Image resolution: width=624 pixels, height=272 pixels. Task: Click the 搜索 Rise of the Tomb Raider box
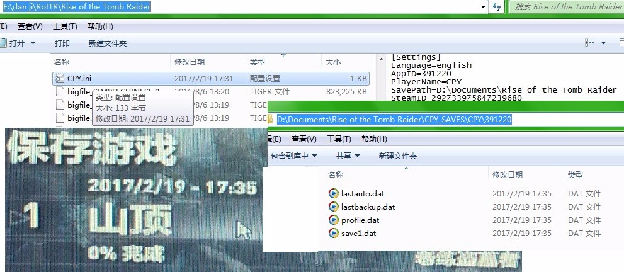(x=567, y=6)
